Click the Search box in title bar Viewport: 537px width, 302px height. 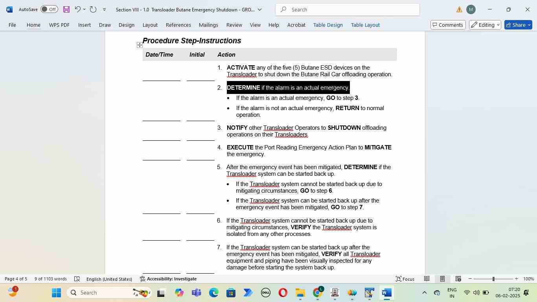(348, 9)
